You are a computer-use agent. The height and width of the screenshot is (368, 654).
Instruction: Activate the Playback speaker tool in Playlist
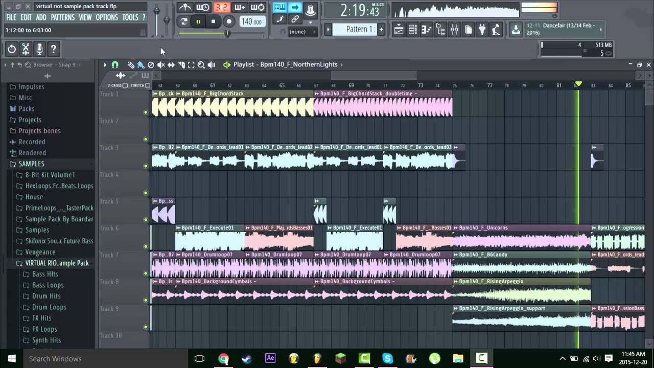(x=212, y=65)
